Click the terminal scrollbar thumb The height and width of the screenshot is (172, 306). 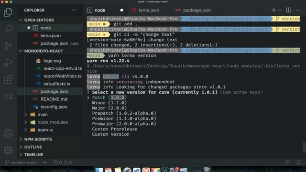pyautogui.click(x=304, y=147)
